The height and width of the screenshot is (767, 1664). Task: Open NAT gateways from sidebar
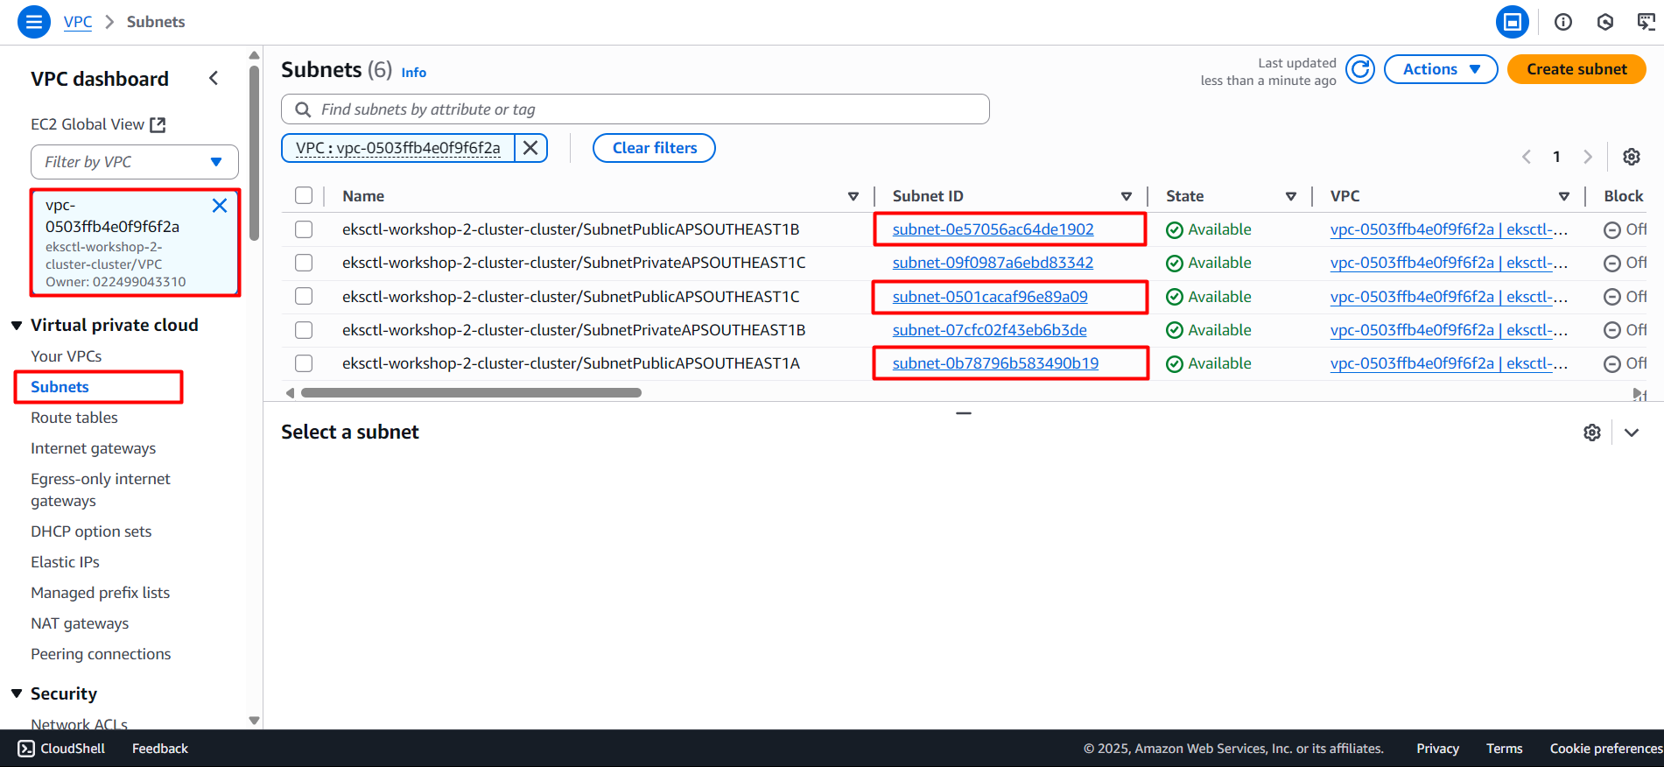coord(80,623)
